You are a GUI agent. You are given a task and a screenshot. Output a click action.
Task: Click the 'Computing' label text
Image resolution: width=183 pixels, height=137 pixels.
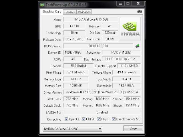click(54, 119)
